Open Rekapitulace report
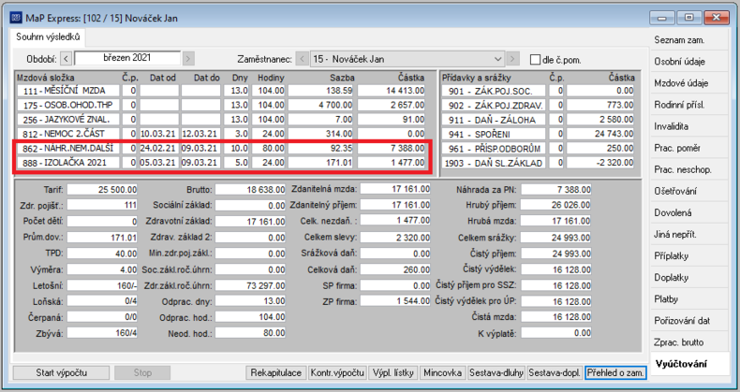The image size is (740, 392). [x=276, y=372]
